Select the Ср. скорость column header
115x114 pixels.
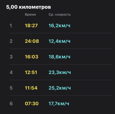pos(59,15)
